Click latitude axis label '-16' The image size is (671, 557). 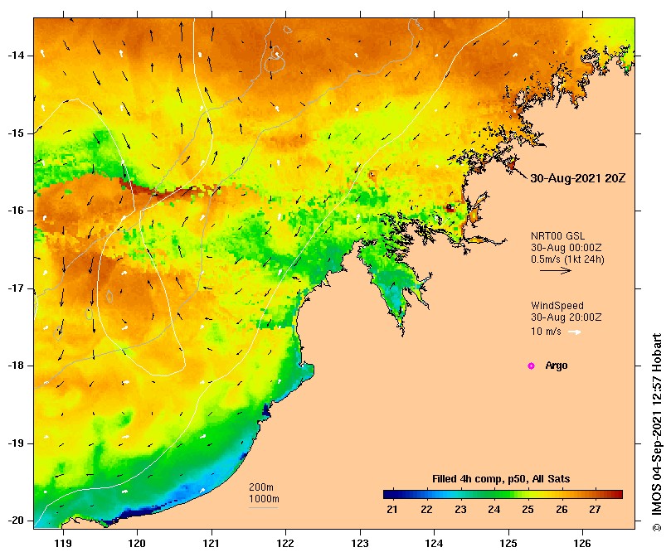click(16, 211)
